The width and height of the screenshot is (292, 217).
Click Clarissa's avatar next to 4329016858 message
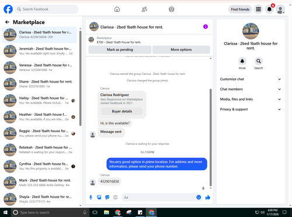tap(92, 182)
